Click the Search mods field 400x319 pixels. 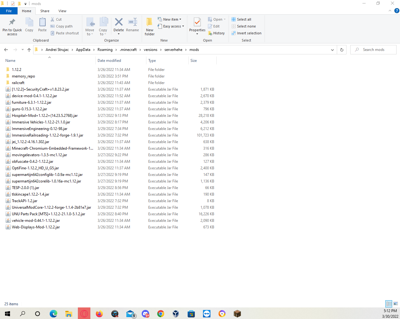pyautogui.click(x=373, y=50)
